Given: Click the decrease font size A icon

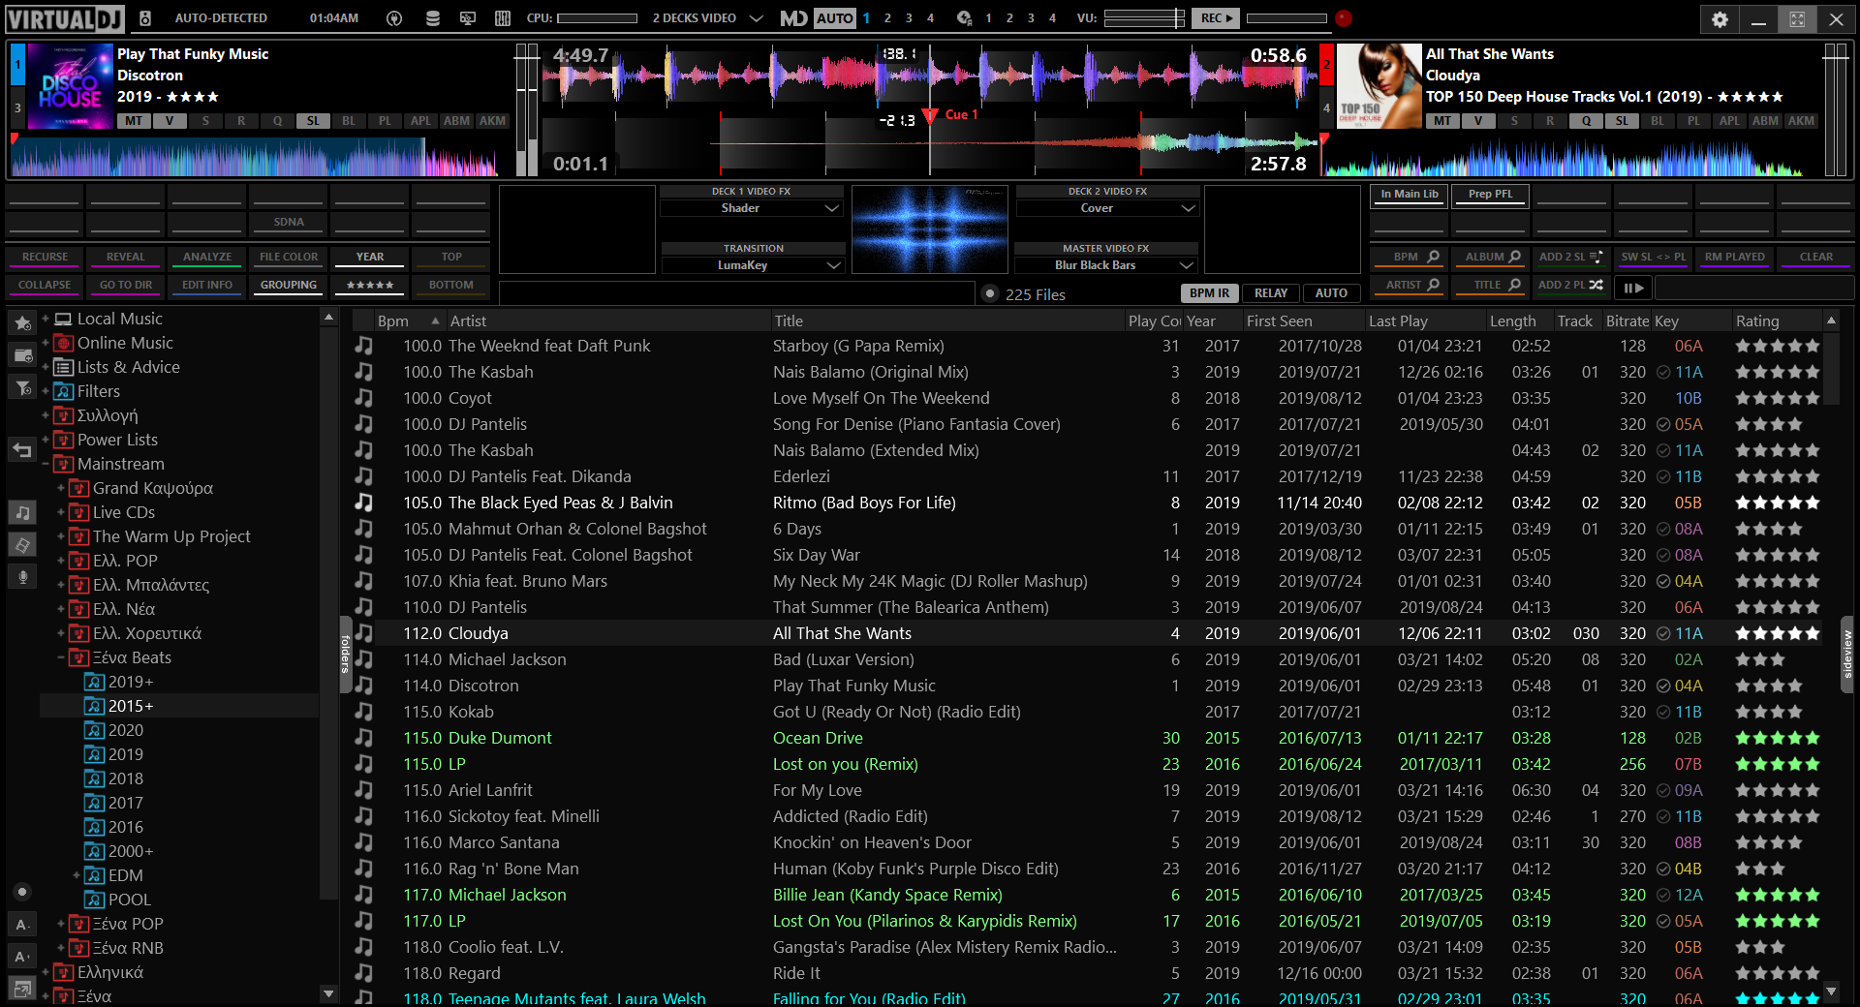Looking at the screenshot, I should pos(23,925).
